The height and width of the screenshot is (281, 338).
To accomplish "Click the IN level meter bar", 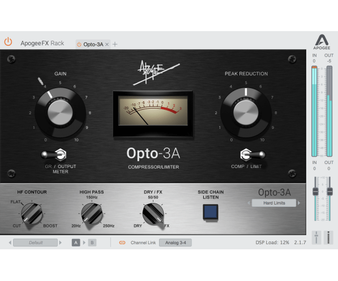I will 314,111.
